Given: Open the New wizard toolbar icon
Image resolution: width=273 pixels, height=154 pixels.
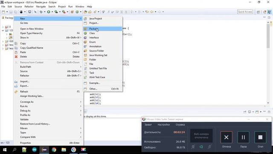Looking at the screenshot, I should [x=3, y=12].
